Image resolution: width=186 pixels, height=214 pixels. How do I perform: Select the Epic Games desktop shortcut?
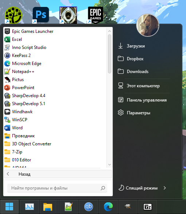point(96,15)
